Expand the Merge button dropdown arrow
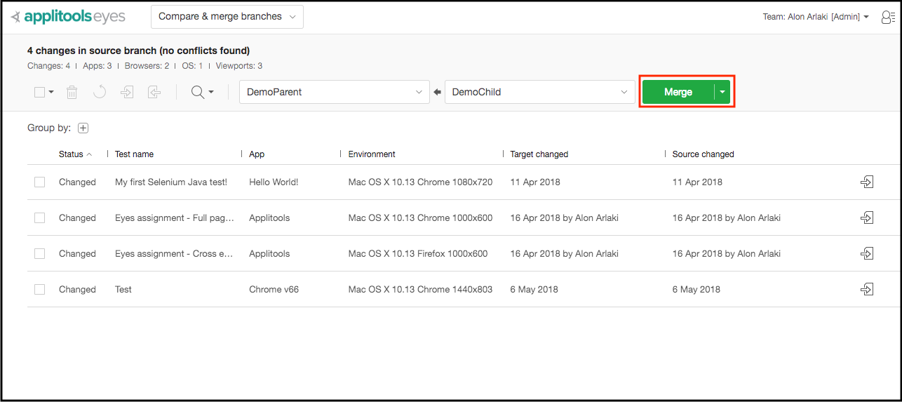 722,92
